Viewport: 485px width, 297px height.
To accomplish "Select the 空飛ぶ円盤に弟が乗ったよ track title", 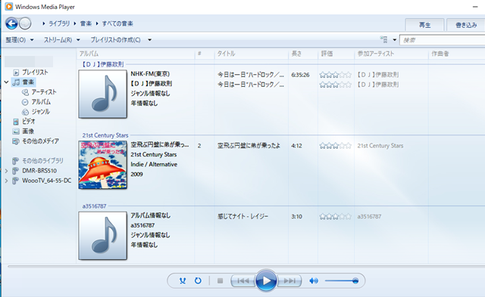I will pyautogui.click(x=249, y=146).
